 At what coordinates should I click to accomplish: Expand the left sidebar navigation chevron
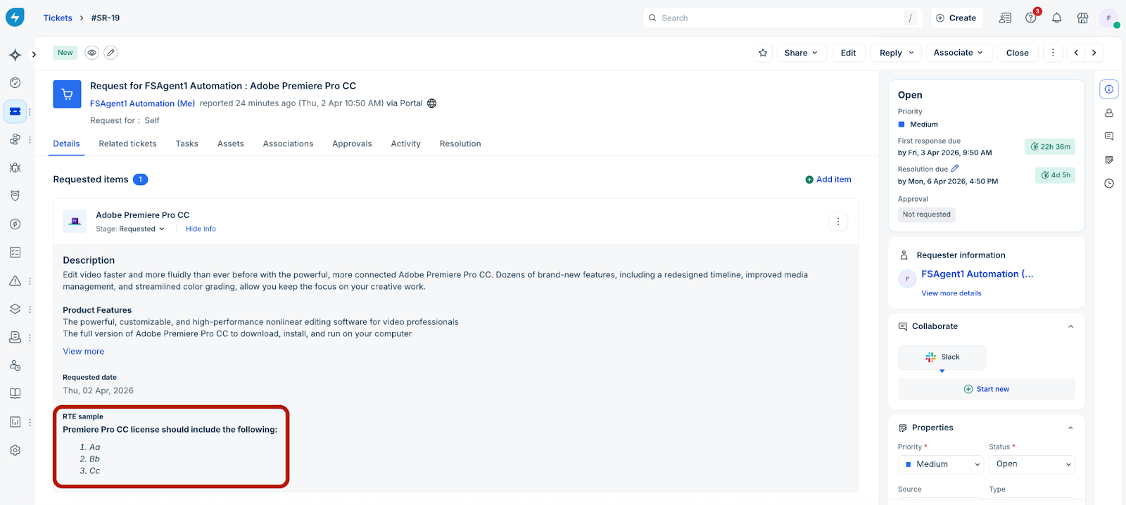tap(34, 55)
